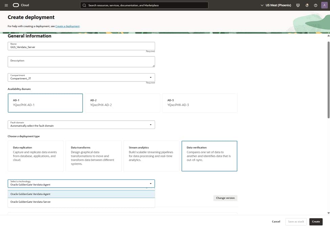Open the Cloud Shell developer tools icon
The image size is (330, 228).
tap(298, 5)
